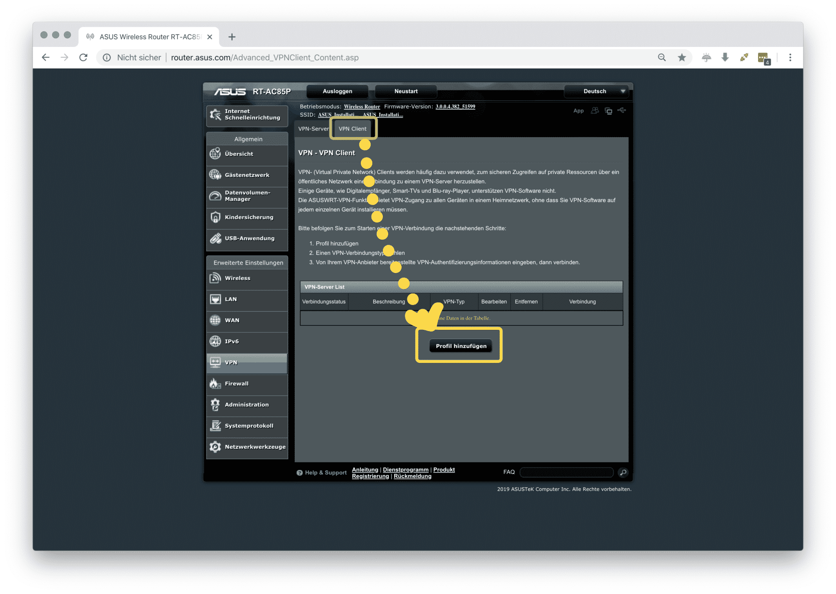
Task: Open Chrome three-dot menu
Action: point(790,58)
